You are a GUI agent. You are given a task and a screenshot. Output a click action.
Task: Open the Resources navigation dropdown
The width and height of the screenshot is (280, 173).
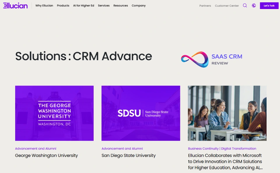pyautogui.click(x=120, y=6)
